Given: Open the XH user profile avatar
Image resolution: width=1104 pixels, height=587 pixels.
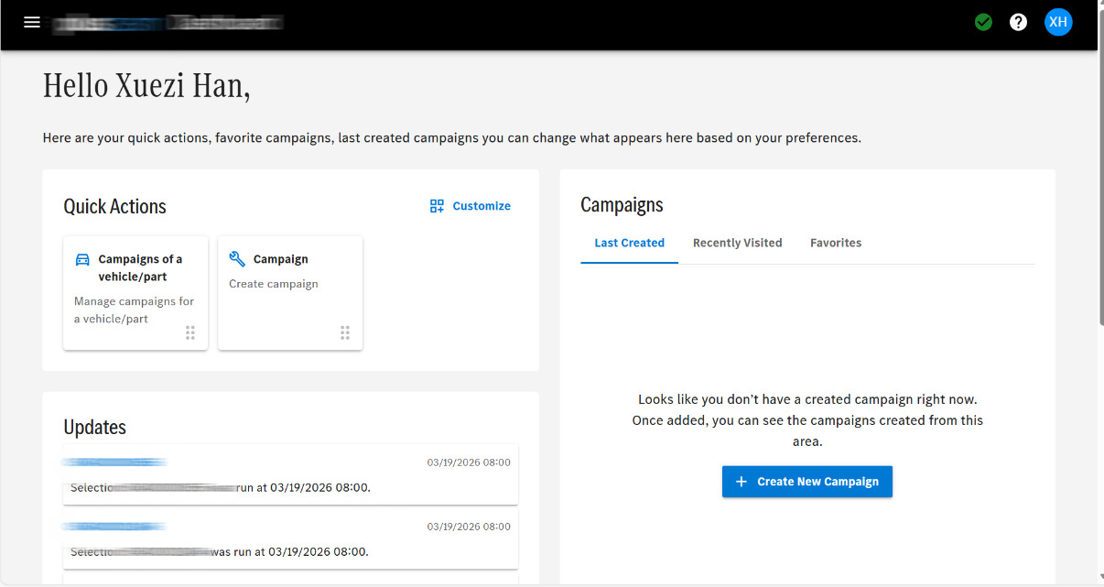Looking at the screenshot, I should (1058, 22).
